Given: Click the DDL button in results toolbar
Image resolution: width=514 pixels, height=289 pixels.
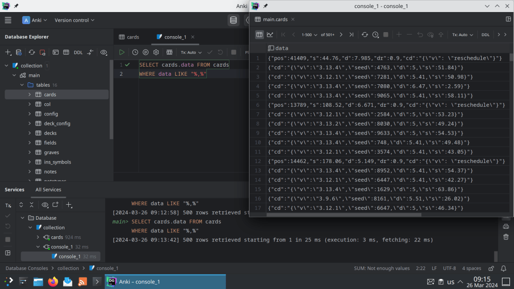Looking at the screenshot, I should [x=485, y=35].
